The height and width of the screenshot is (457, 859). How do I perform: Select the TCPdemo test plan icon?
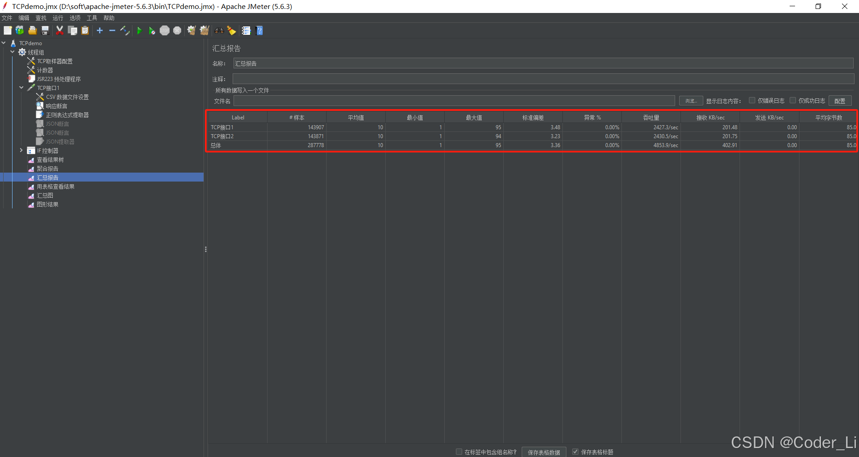pyautogui.click(x=13, y=43)
